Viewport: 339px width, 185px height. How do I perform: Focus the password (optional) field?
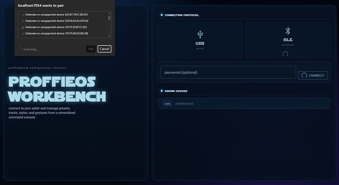[x=228, y=72]
